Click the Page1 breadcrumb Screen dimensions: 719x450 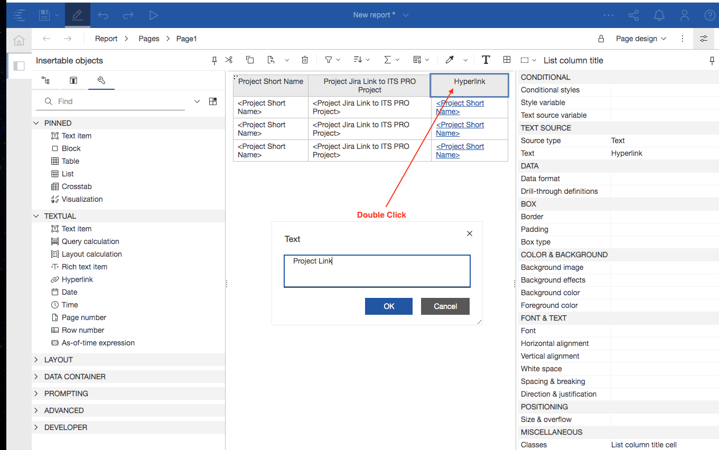pos(186,39)
